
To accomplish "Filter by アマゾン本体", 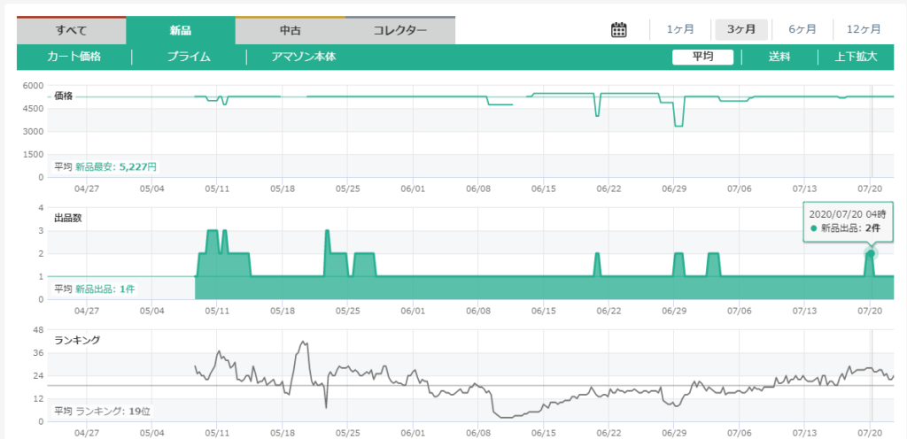I will pos(304,57).
